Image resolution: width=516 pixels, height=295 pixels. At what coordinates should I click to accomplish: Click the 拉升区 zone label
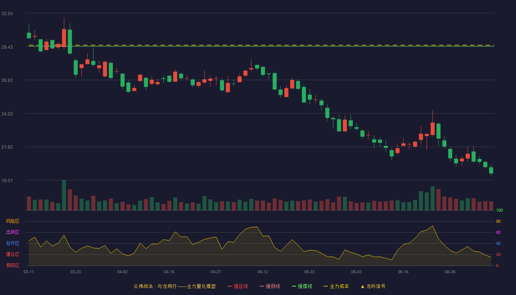point(13,243)
